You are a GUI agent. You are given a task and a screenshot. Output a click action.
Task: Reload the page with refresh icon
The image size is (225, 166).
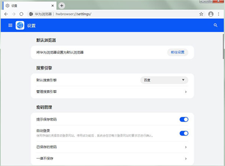click(21, 14)
